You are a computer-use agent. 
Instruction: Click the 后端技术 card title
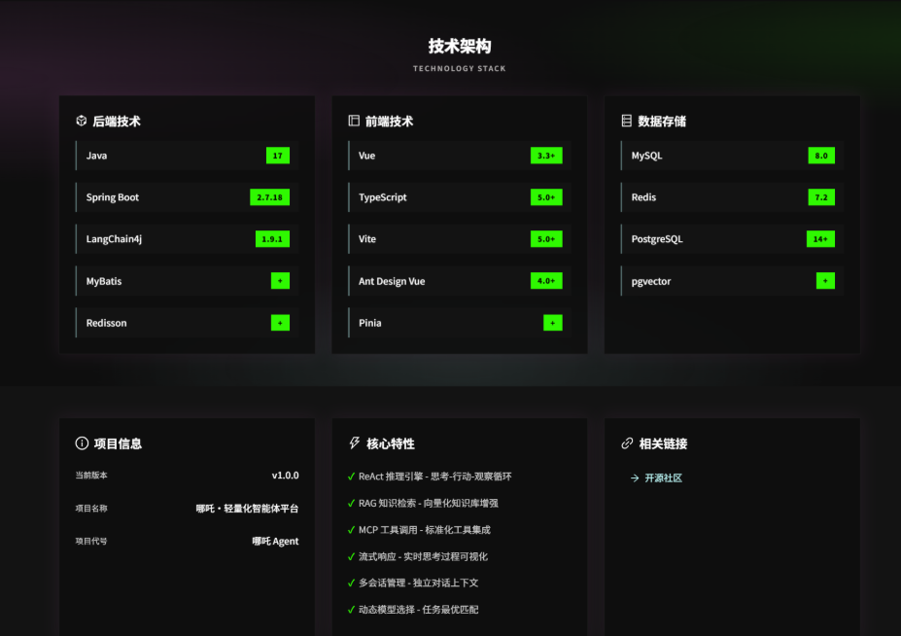(x=117, y=122)
